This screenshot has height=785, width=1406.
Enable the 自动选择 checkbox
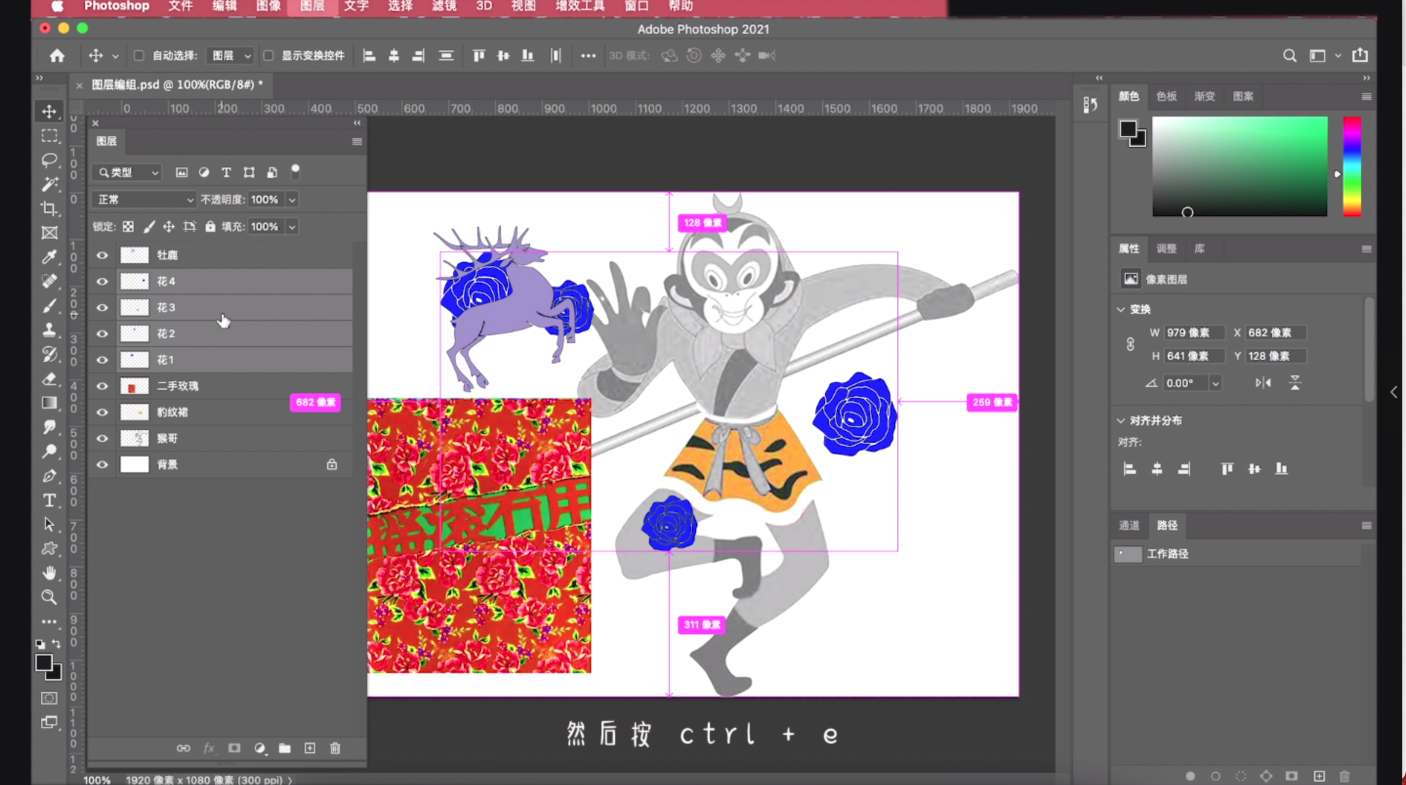[x=139, y=56]
